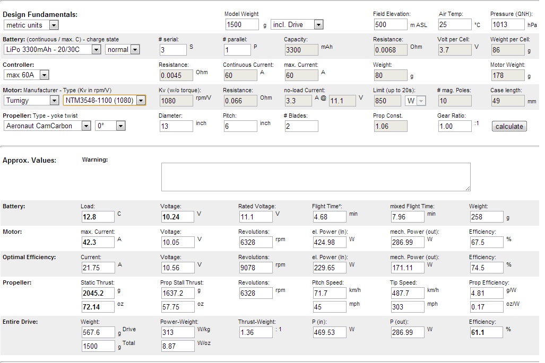Image resolution: width=545 pixels, height=363 pixels.
Task: Expand the yoke twist 0° dropdown
Action: (x=110, y=126)
